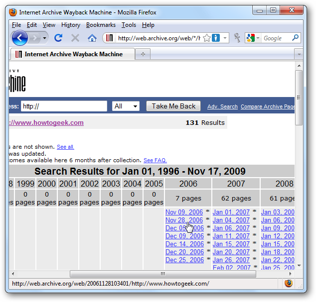Open the View menu
316x302 pixels.
coord(49,25)
